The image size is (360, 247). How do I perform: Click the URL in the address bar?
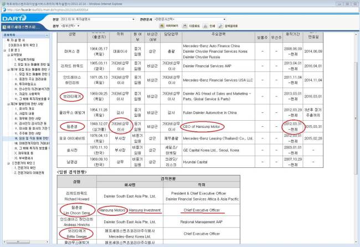pos(48,9)
